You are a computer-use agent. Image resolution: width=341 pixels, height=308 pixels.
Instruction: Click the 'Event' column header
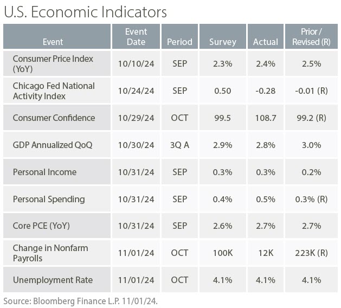coord(53,42)
